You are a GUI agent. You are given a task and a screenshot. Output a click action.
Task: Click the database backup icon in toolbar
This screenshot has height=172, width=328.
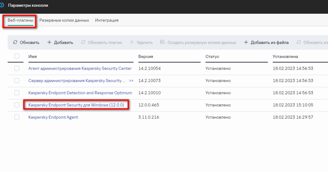click(162, 43)
